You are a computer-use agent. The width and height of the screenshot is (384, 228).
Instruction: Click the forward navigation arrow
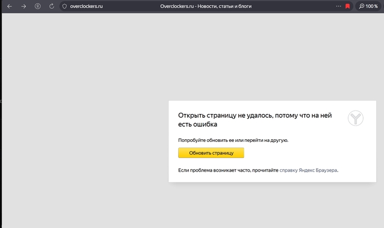pyautogui.click(x=24, y=6)
